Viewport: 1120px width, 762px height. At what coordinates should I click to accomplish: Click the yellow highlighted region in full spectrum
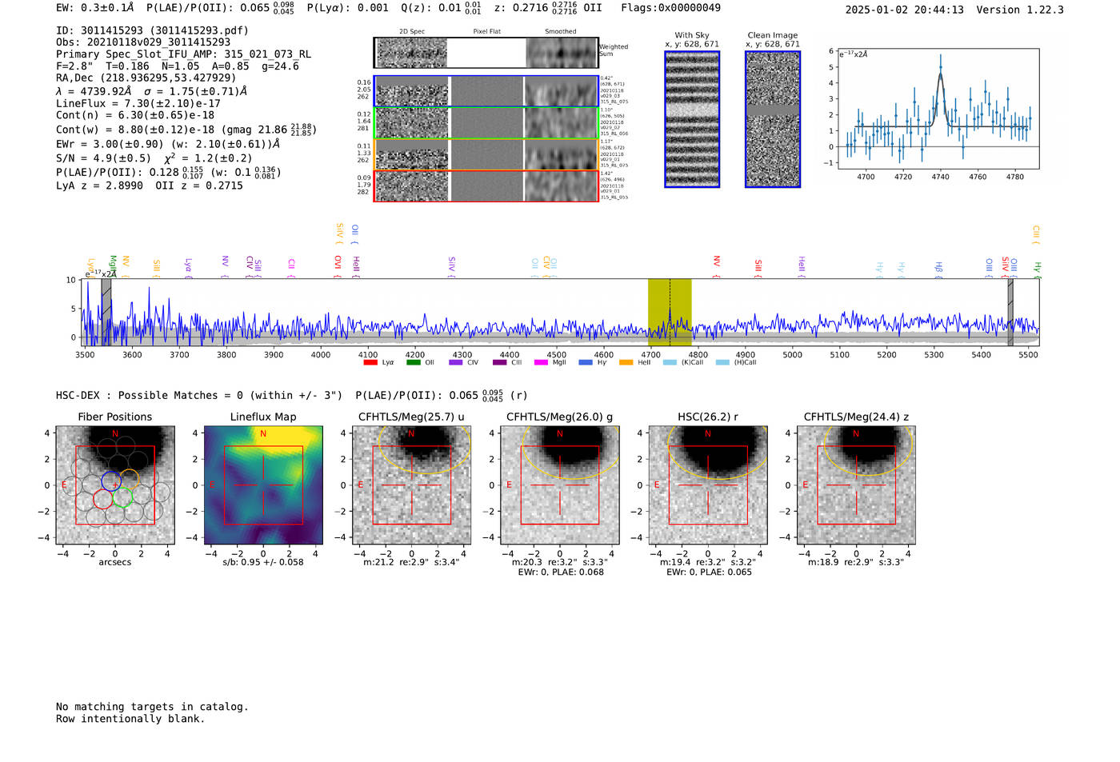tap(670, 312)
